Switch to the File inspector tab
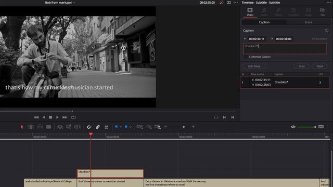This screenshot has height=187, width=333. pyautogui.click(x=323, y=12)
